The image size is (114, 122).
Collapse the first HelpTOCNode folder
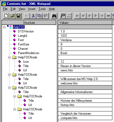(x=9, y=57)
